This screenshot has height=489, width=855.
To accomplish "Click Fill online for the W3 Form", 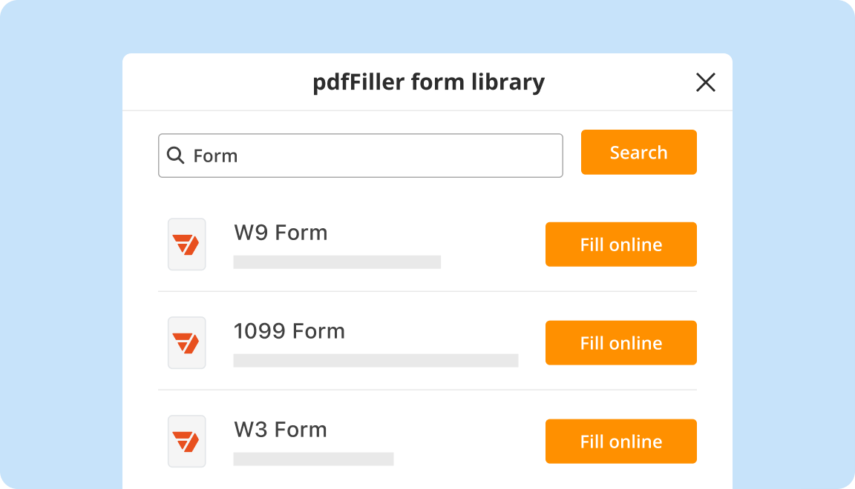I will click(620, 441).
